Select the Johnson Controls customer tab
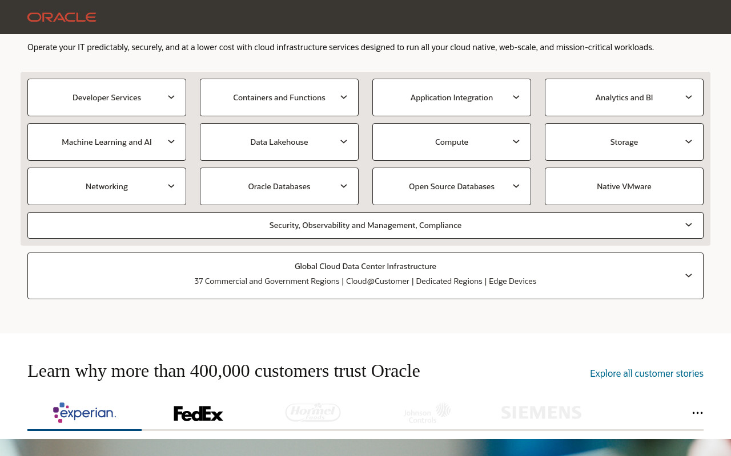The height and width of the screenshot is (456, 731). (427, 413)
